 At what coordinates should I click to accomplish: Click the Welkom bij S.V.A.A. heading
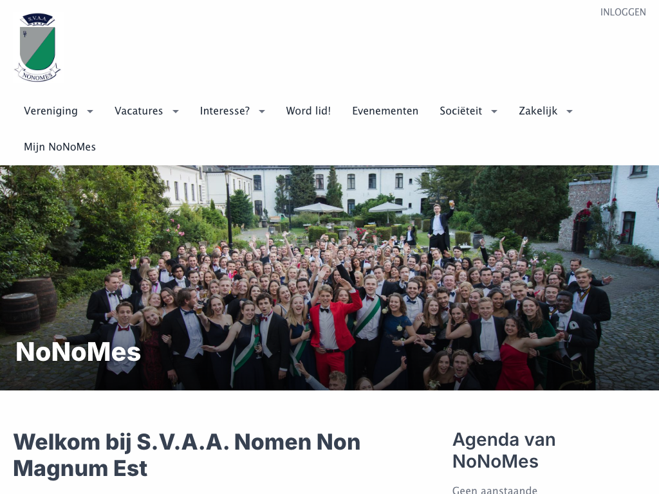click(x=187, y=455)
